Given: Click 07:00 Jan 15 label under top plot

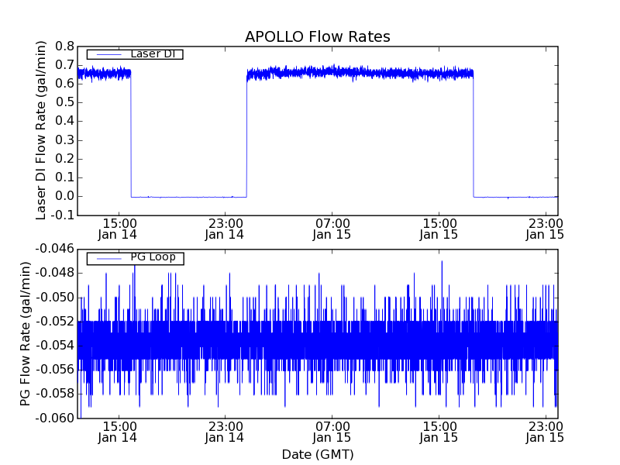Looking at the screenshot, I should pyautogui.click(x=331, y=228).
